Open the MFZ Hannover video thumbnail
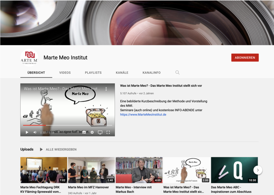Screen dimensions: 274x195 click(92, 170)
